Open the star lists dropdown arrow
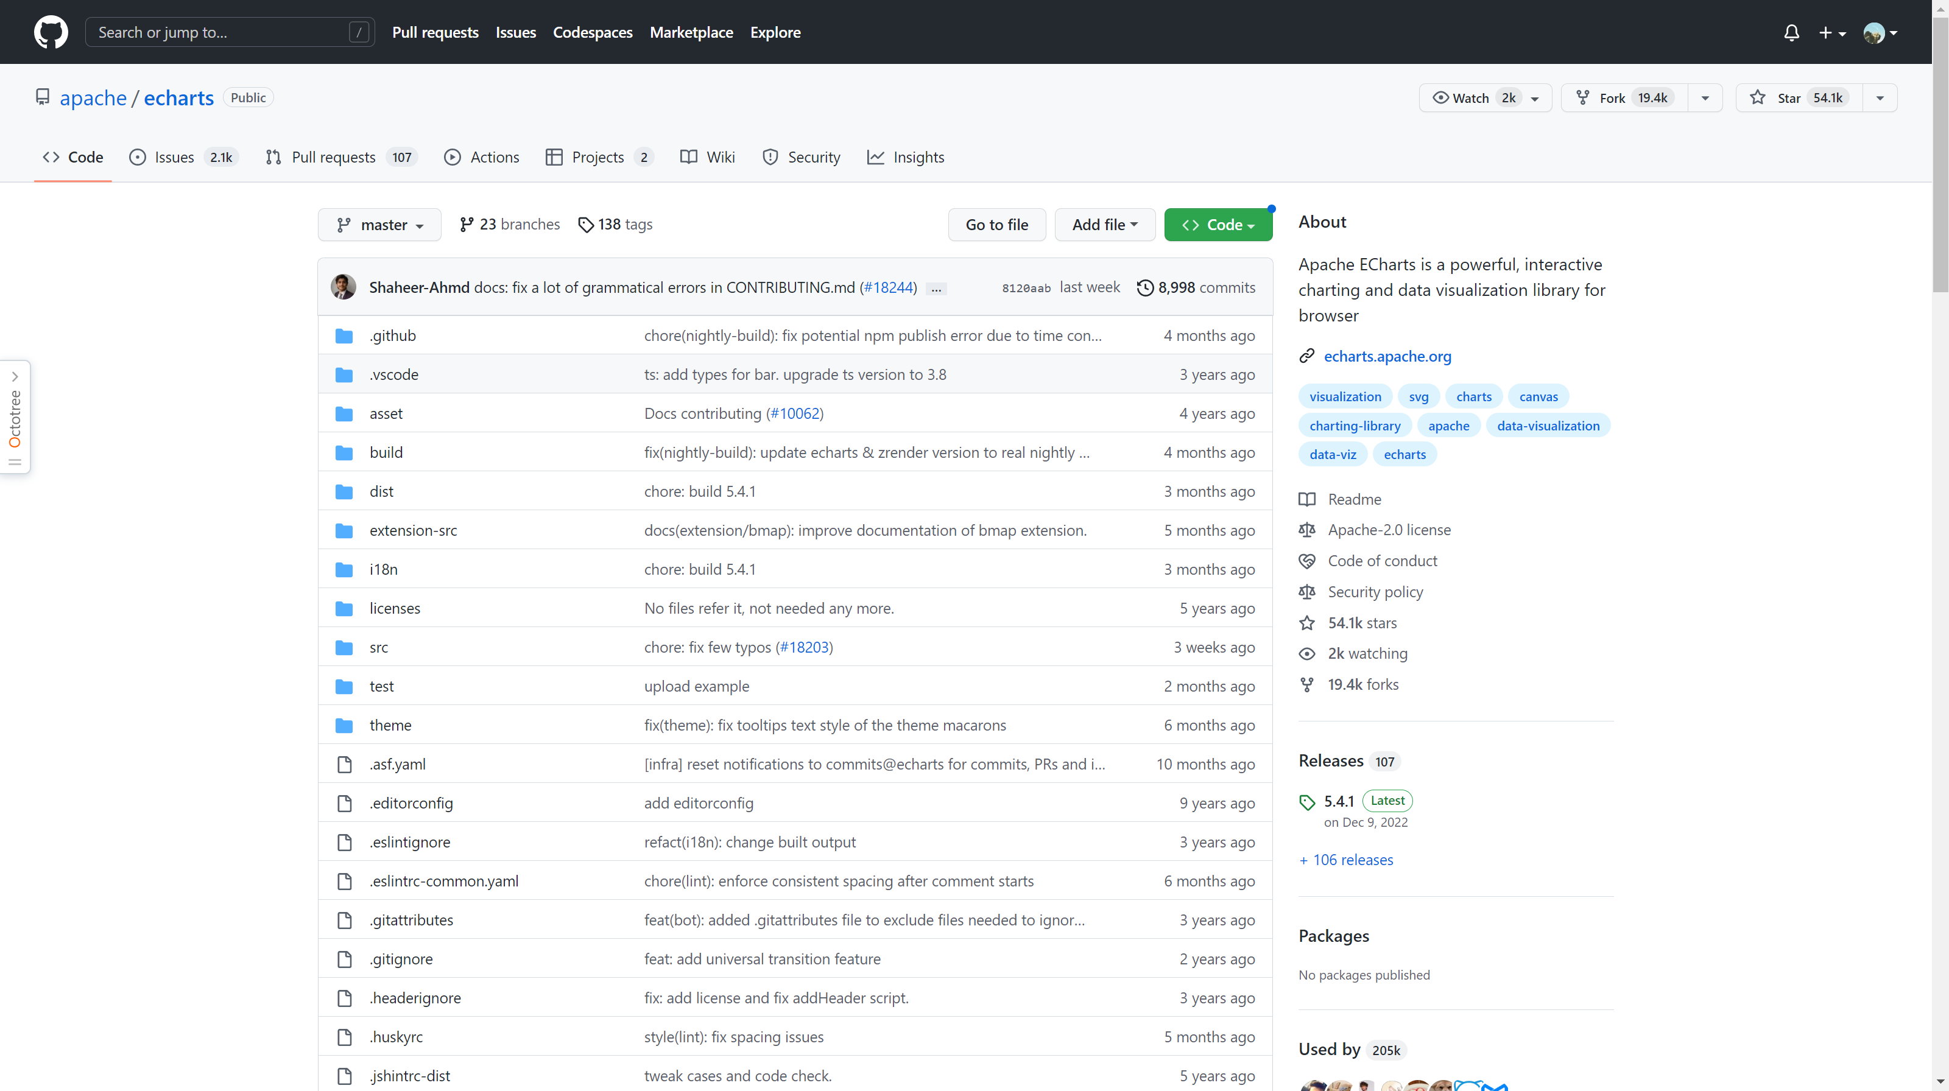The image size is (1949, 1091). click(x=1880, y=97)
